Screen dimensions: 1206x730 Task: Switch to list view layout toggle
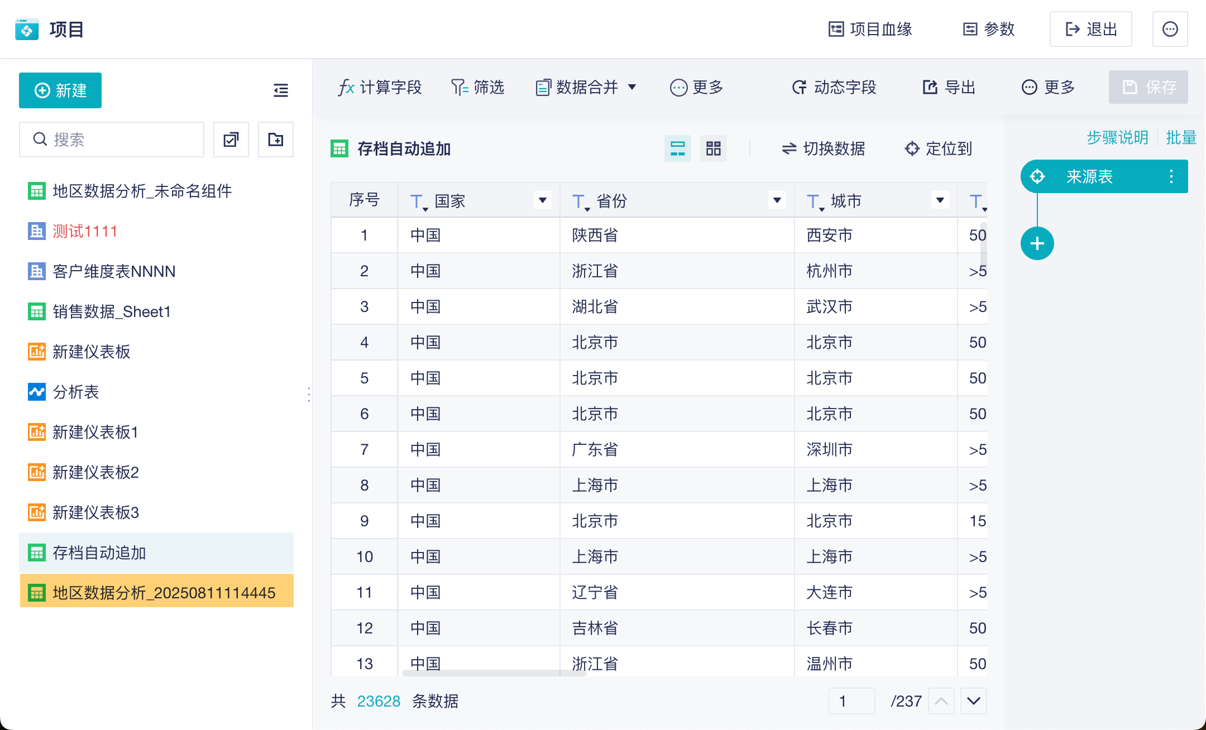point(677,148)
